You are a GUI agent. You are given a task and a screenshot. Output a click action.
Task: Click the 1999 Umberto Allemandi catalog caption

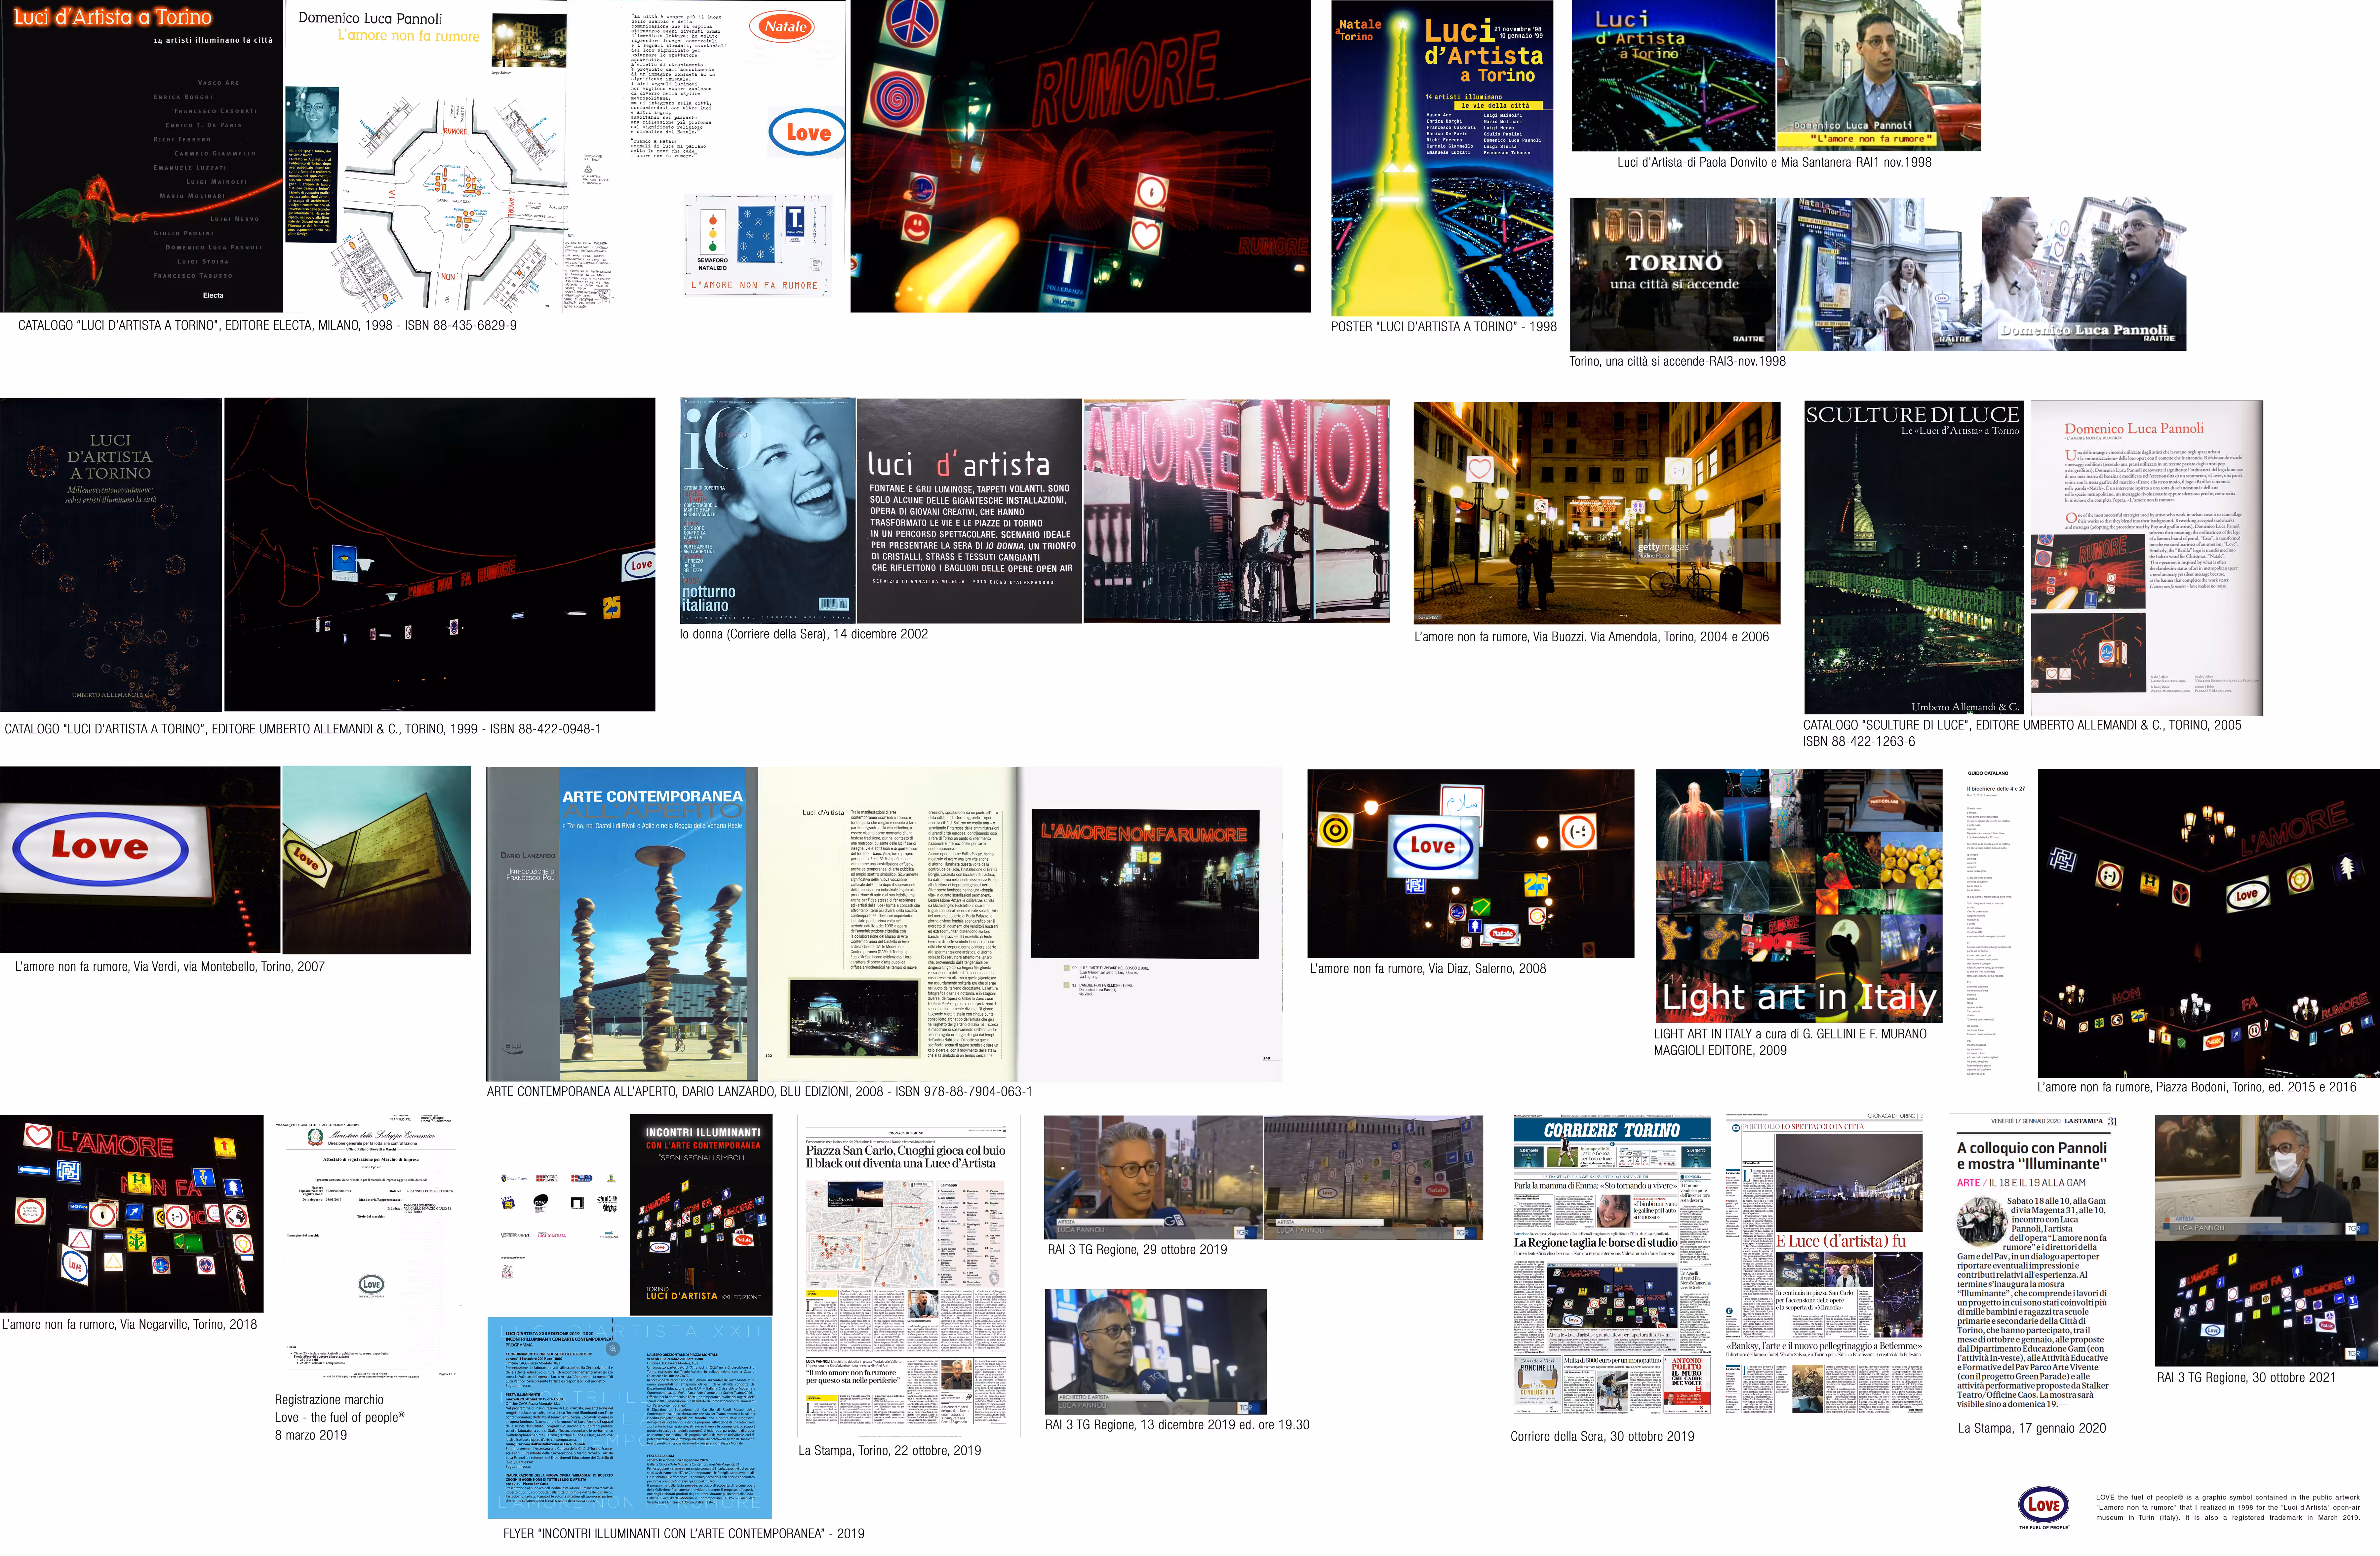tap(303, 729)
